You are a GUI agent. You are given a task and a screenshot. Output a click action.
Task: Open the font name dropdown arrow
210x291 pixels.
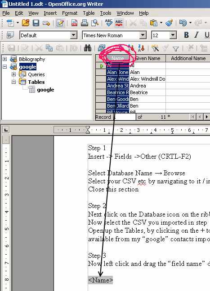(143, 35)
